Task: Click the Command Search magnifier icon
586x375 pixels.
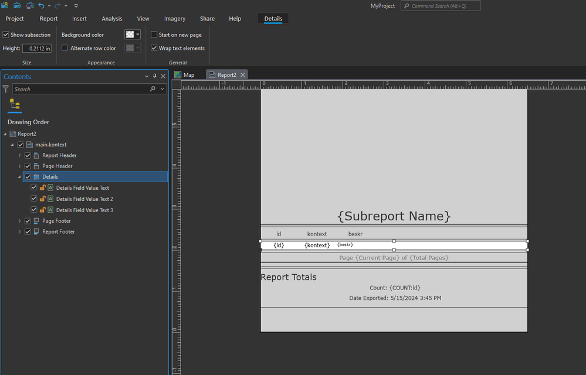Action: 407,6
